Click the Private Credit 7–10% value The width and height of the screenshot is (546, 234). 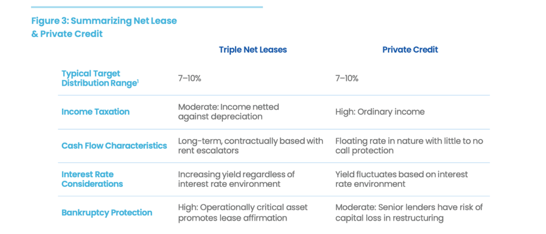347,78
